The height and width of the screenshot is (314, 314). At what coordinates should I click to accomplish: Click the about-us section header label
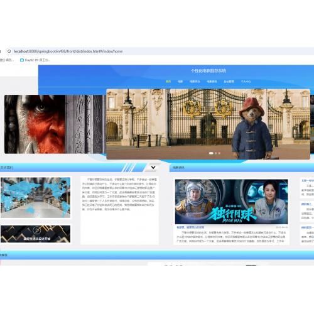(7, 168)
